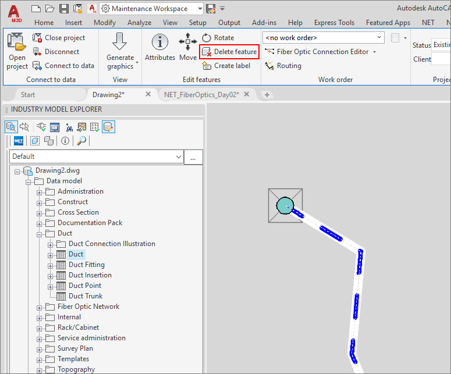Open the Default display model dropdown
Screen dimensions: 451x374
tap(97, 156)
